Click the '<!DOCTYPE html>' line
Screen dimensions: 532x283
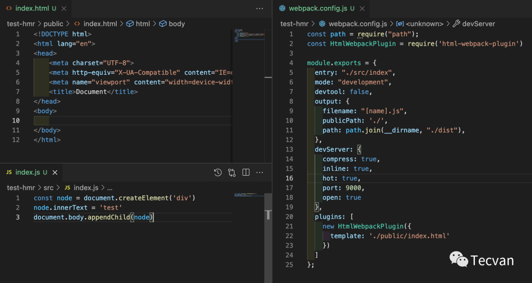[x=63, y=34]
